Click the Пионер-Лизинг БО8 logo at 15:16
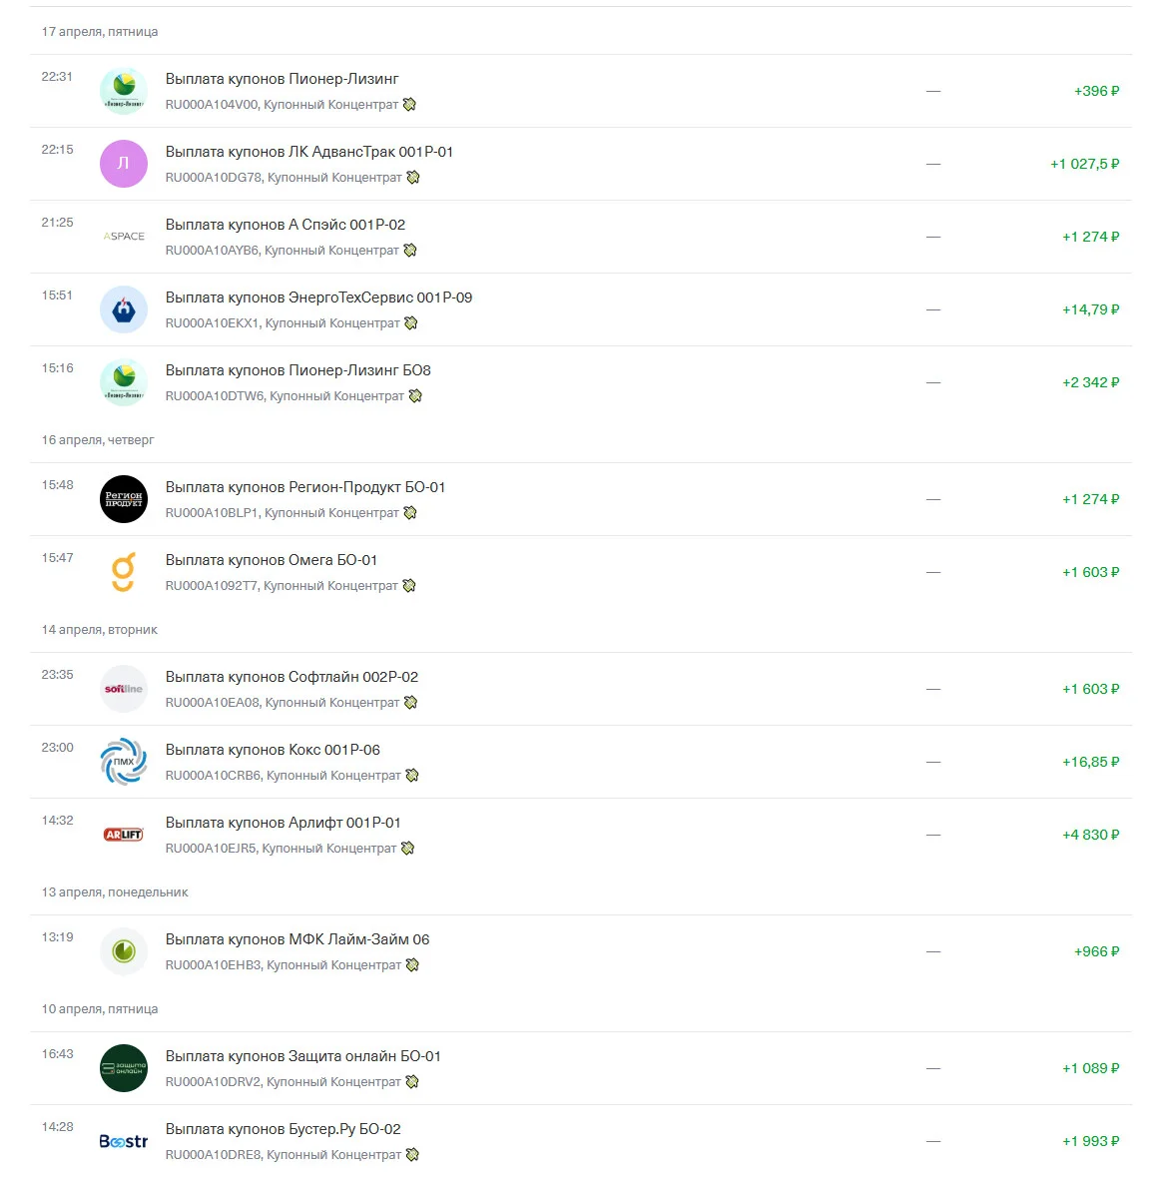This screenshot has width=1167, height=1182. (124, 382)
